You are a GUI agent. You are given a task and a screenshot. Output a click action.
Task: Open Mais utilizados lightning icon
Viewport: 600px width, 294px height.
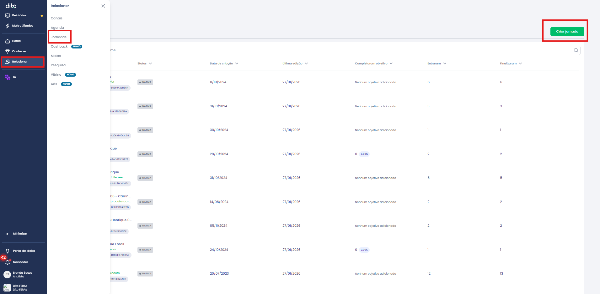[x=8, y=26]
